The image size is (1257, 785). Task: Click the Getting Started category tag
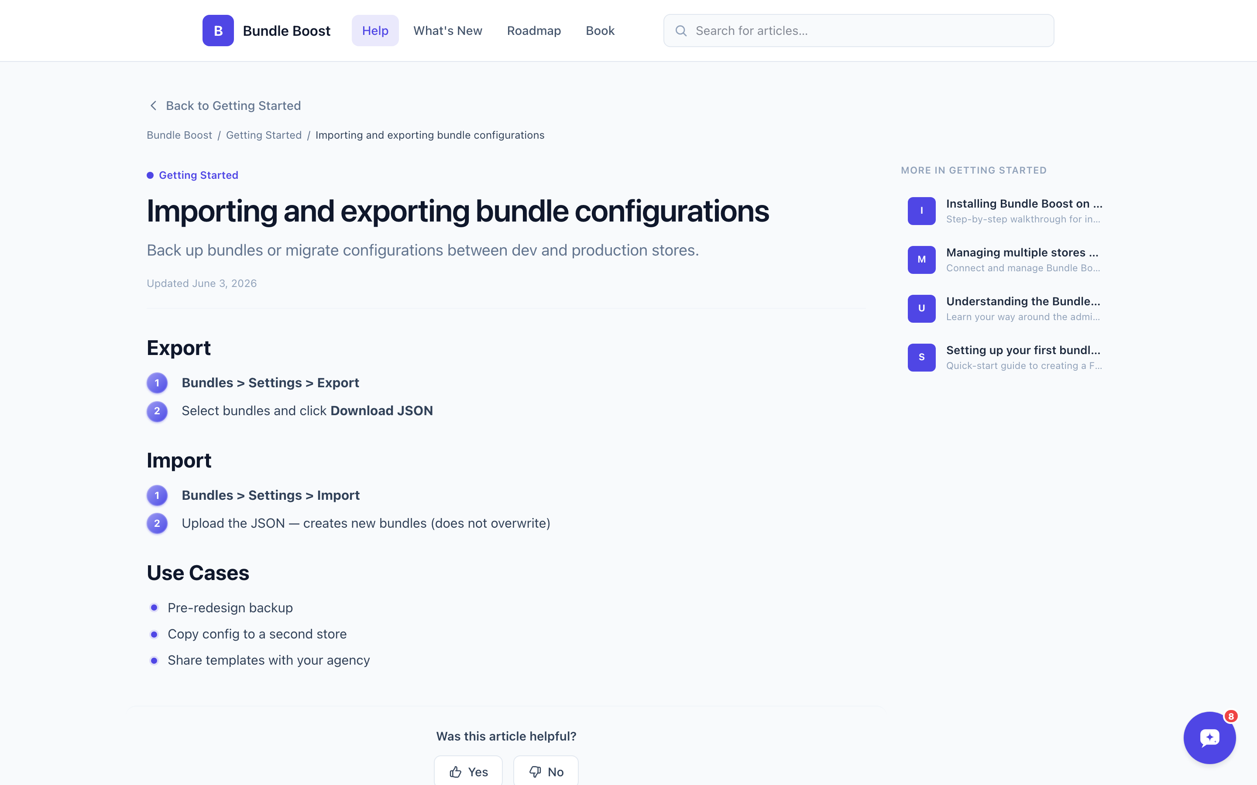(x=193, y=175)
